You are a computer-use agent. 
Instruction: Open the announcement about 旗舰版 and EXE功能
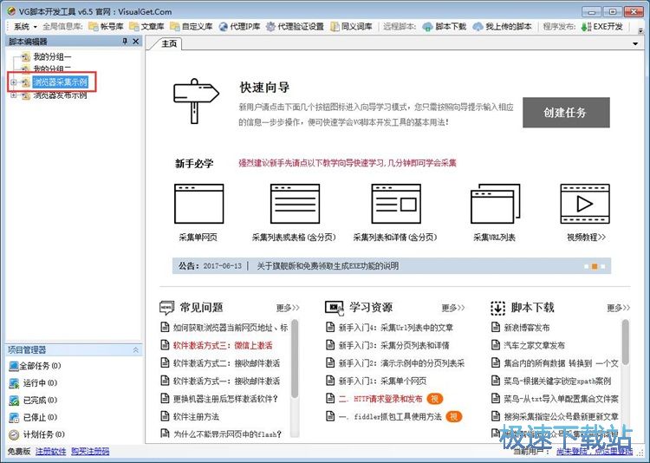coord(328,265)
